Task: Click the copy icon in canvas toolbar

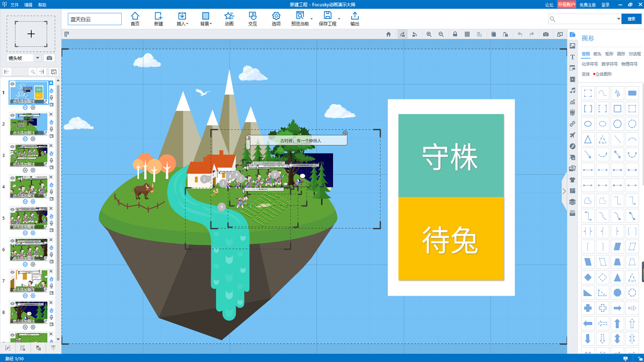Action: click(494, 34)
